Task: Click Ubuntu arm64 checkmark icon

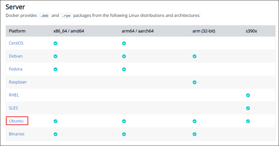Action: [124, 121]
